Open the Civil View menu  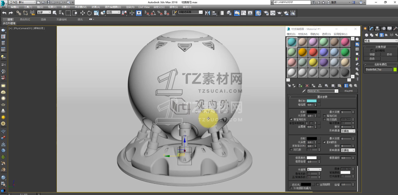(x=144, y=7)
